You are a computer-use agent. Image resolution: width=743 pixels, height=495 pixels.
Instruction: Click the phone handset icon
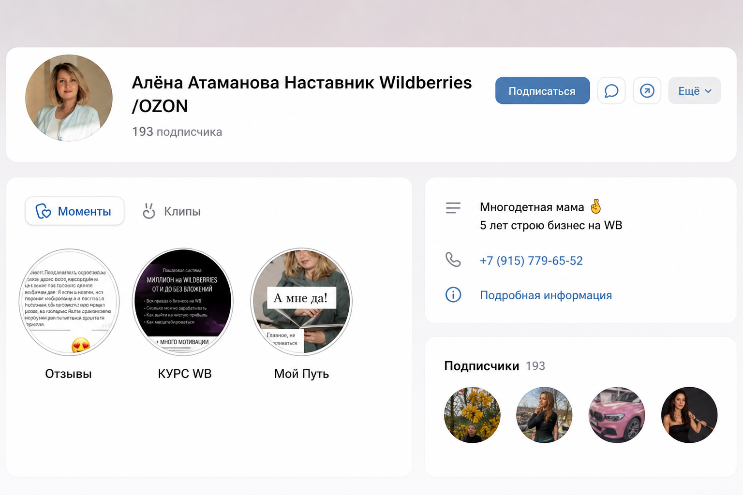tap(453, 260)
